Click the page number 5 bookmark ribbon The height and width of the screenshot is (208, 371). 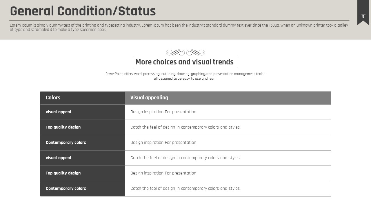[x=363, y=13]
